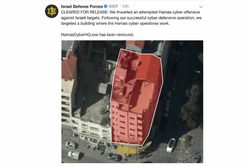Click the dark car parked below the building
The width and height of the screenshot is (250, 167).
[115, 157]
